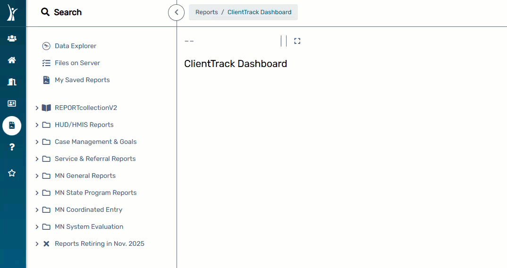Click the fullscreen expand icon
507x268 pixels.
[x=297, y=41]
